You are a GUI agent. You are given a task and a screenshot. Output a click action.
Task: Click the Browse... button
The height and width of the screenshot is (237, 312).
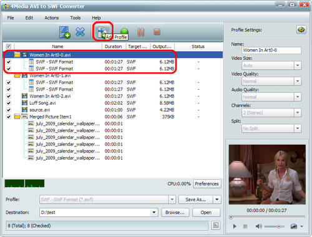point(175,212)
